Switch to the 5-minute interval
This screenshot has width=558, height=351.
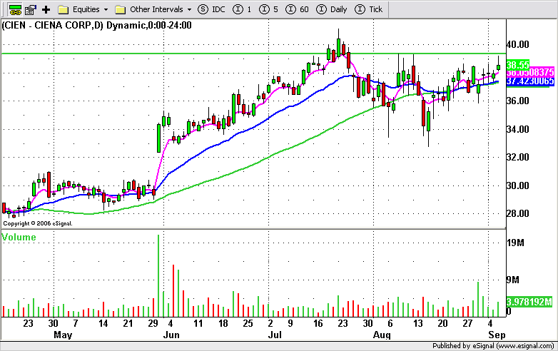coord(269,9)
